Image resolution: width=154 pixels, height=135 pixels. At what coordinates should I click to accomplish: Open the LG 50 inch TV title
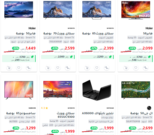point(141,113)
